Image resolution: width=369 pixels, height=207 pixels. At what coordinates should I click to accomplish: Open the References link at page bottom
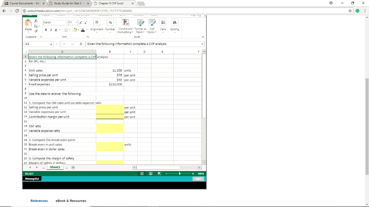click(39, 201)
